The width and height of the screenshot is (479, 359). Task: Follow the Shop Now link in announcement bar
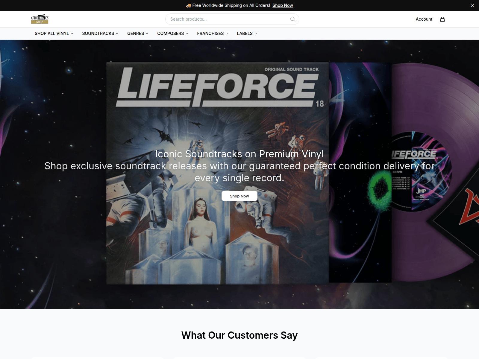[283, 5]
